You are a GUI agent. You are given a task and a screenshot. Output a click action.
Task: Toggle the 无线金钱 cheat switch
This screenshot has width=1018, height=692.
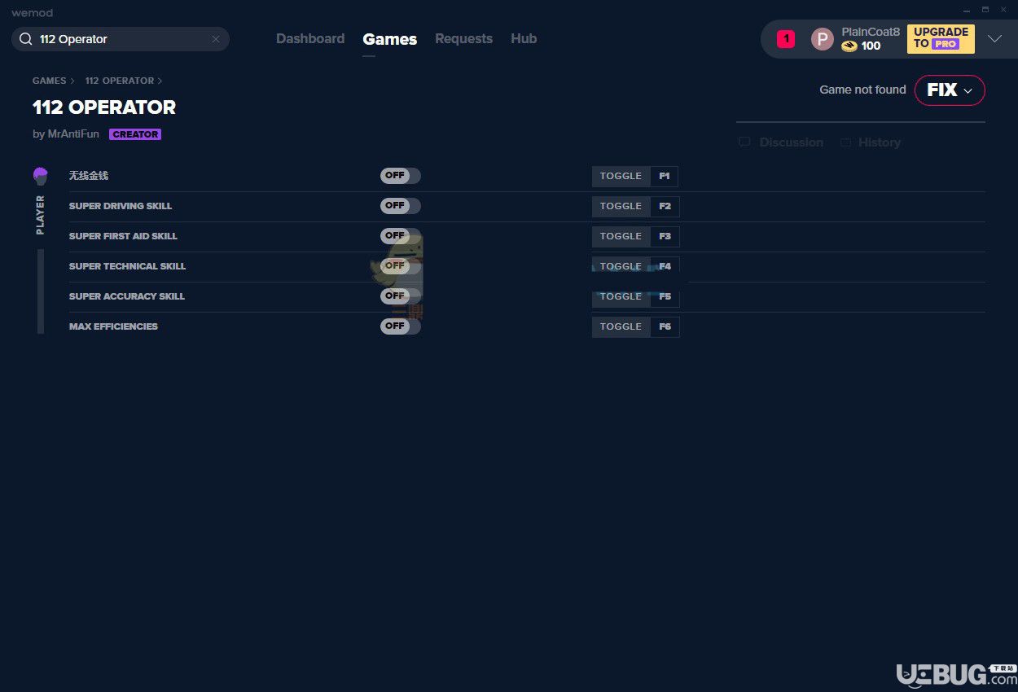pos(401,176)
